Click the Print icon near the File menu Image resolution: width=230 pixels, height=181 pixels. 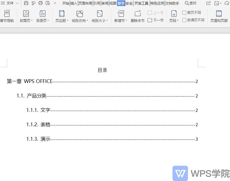point(40,3)
